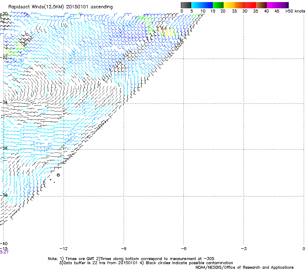Pick the brown 35-40 knots legend color
Image resolution: width=307 pixels, height=270 pixels.
pos(261,5)
